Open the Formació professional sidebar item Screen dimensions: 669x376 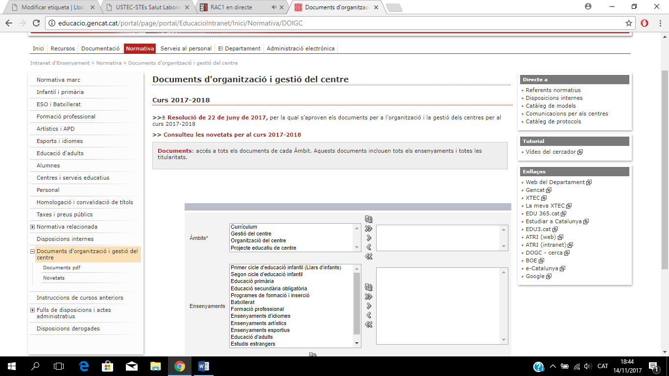pos(66,117)
